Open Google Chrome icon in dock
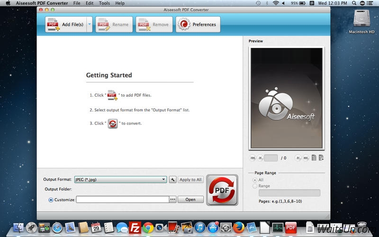 click(x=148, y=228)
